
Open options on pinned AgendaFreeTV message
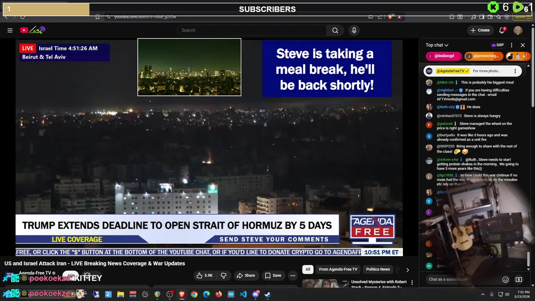pyautogui.click(x=515, y=71)
